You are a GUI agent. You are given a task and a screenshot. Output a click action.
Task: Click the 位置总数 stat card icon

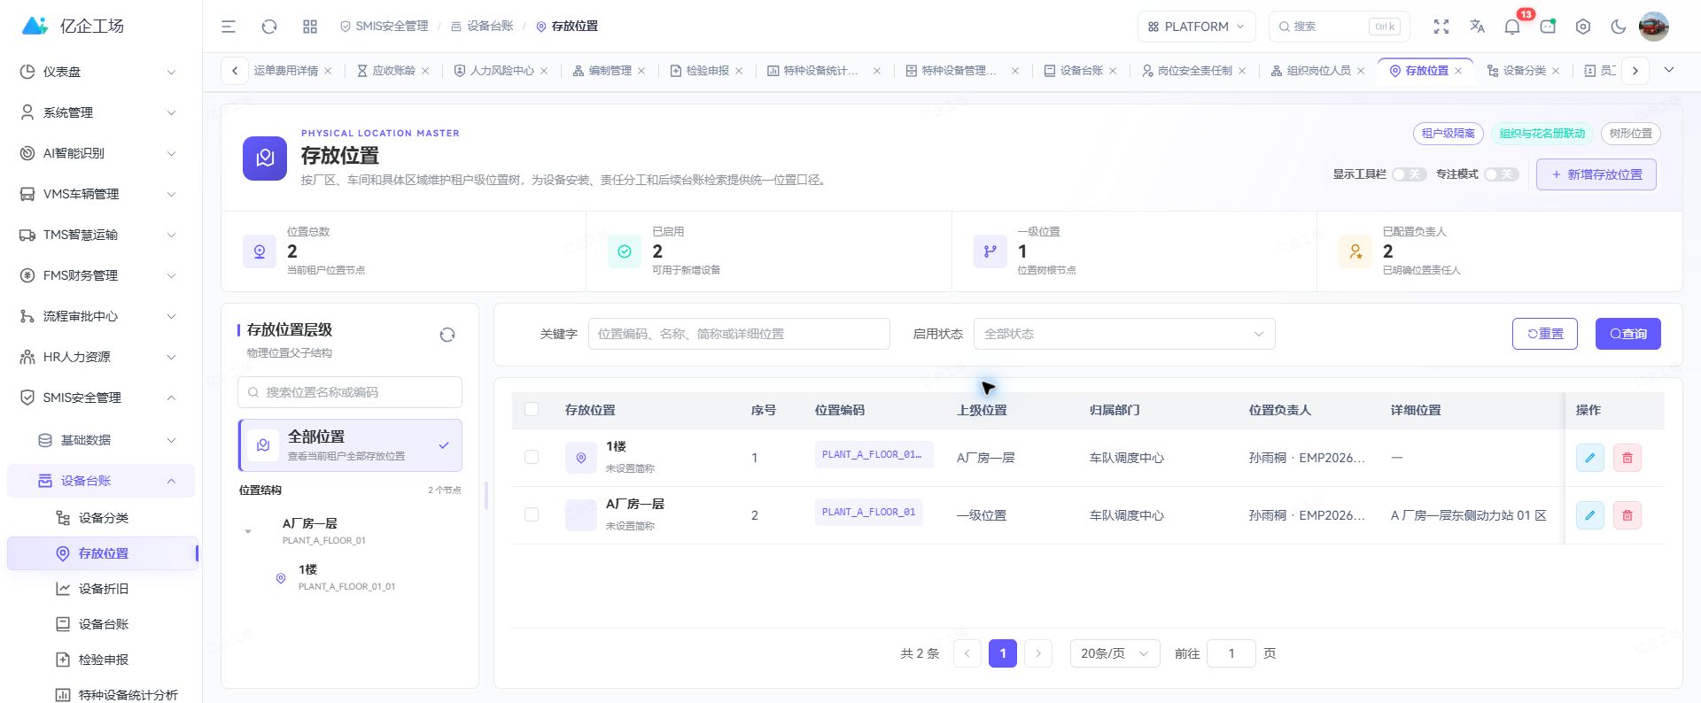260,251
